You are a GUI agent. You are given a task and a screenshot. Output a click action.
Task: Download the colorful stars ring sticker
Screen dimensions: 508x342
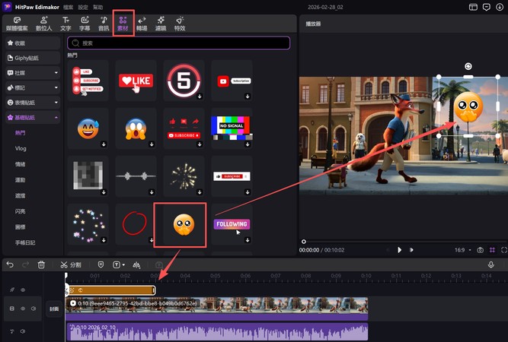[x=104, y=240]
